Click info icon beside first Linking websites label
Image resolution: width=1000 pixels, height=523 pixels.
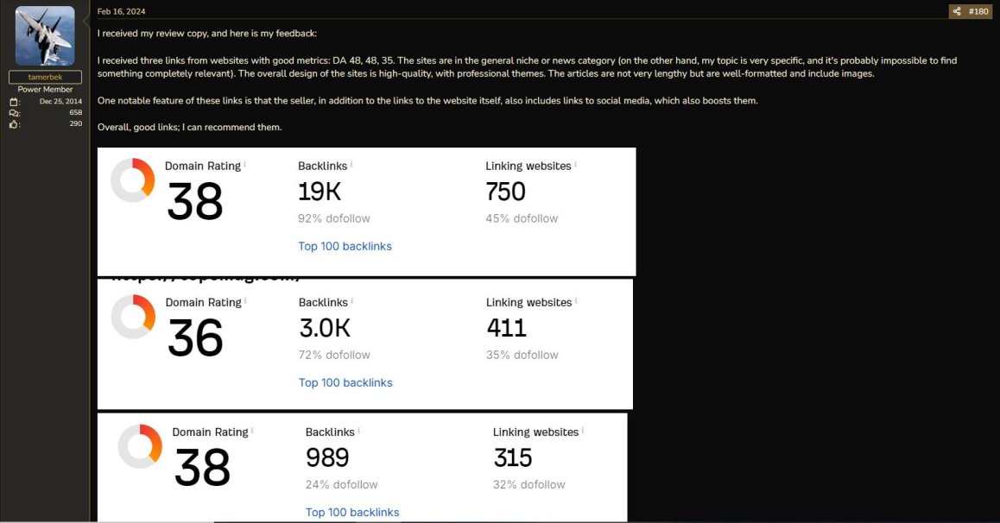pyautogui.click(x=575, y=164)
